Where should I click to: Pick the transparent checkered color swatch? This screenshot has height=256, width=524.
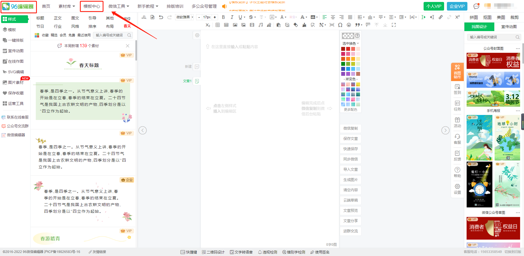(x=348, y=36)
